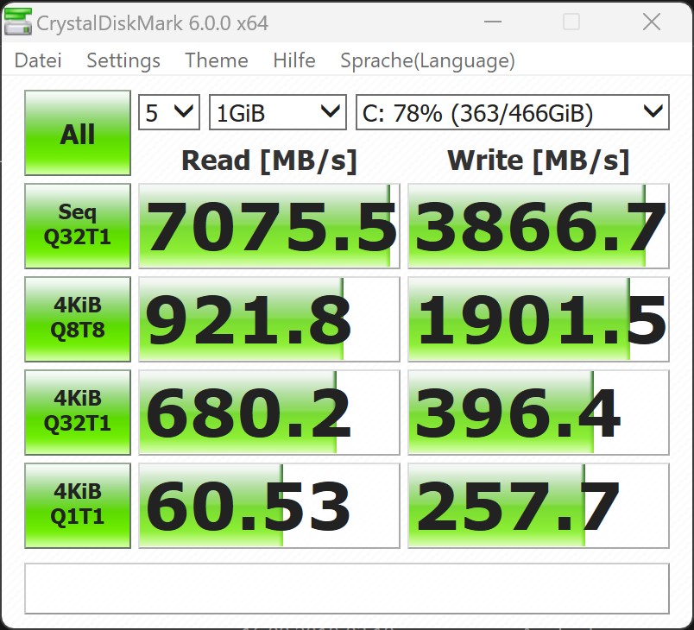This screenshot has width=694, height=630.
Task: Open the Datei menu
Action: pyautogui.click(x=38, y=60)
